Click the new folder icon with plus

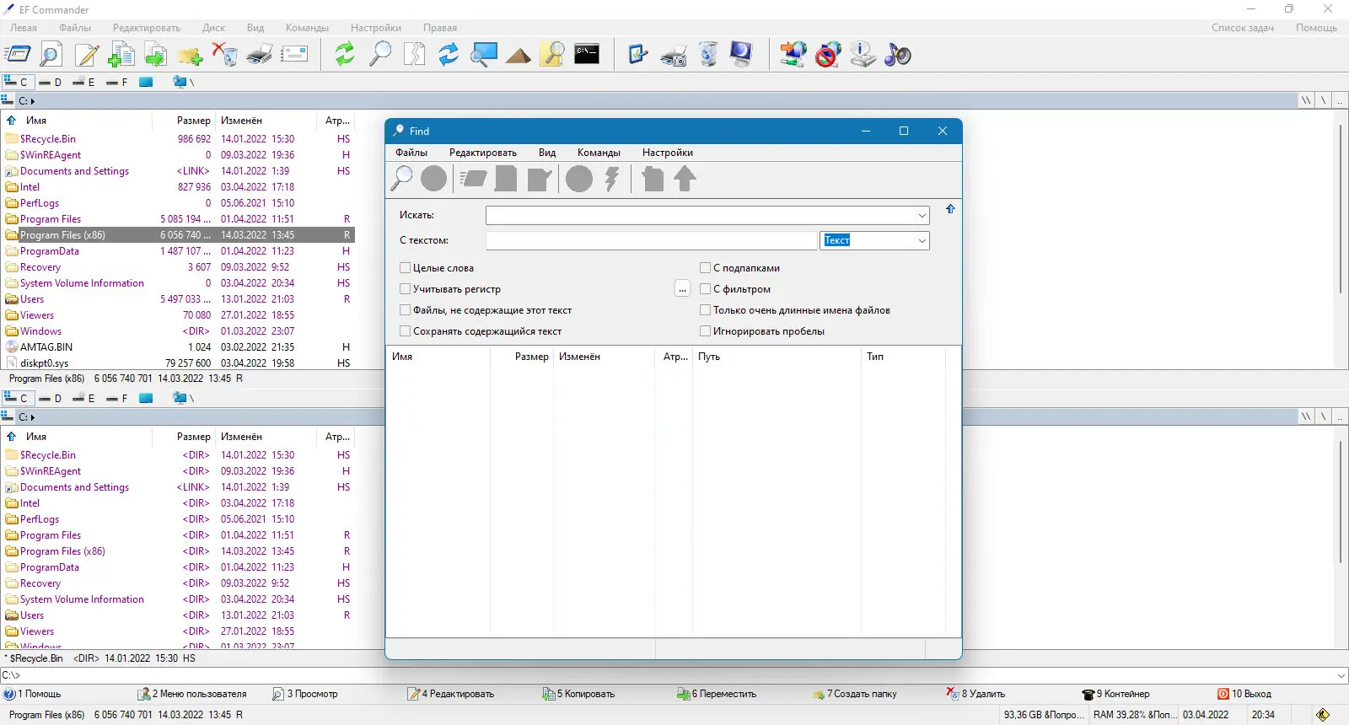point(191,56)
